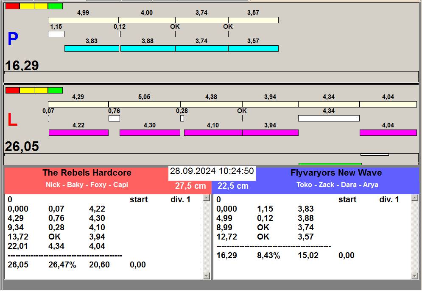The height and width of the screenshot is (303, 422).
Task: Select the cyan 3,83 bar in lane P
Action: (x=92, y=49)
